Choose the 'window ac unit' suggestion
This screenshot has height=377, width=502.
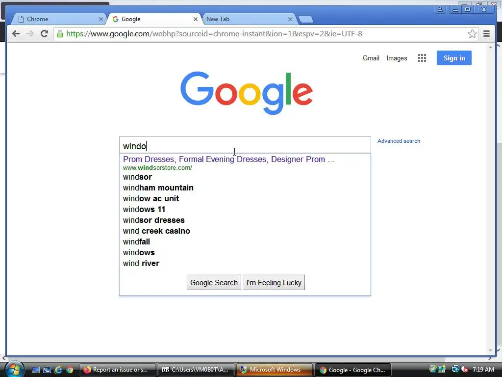coord(245,199)
